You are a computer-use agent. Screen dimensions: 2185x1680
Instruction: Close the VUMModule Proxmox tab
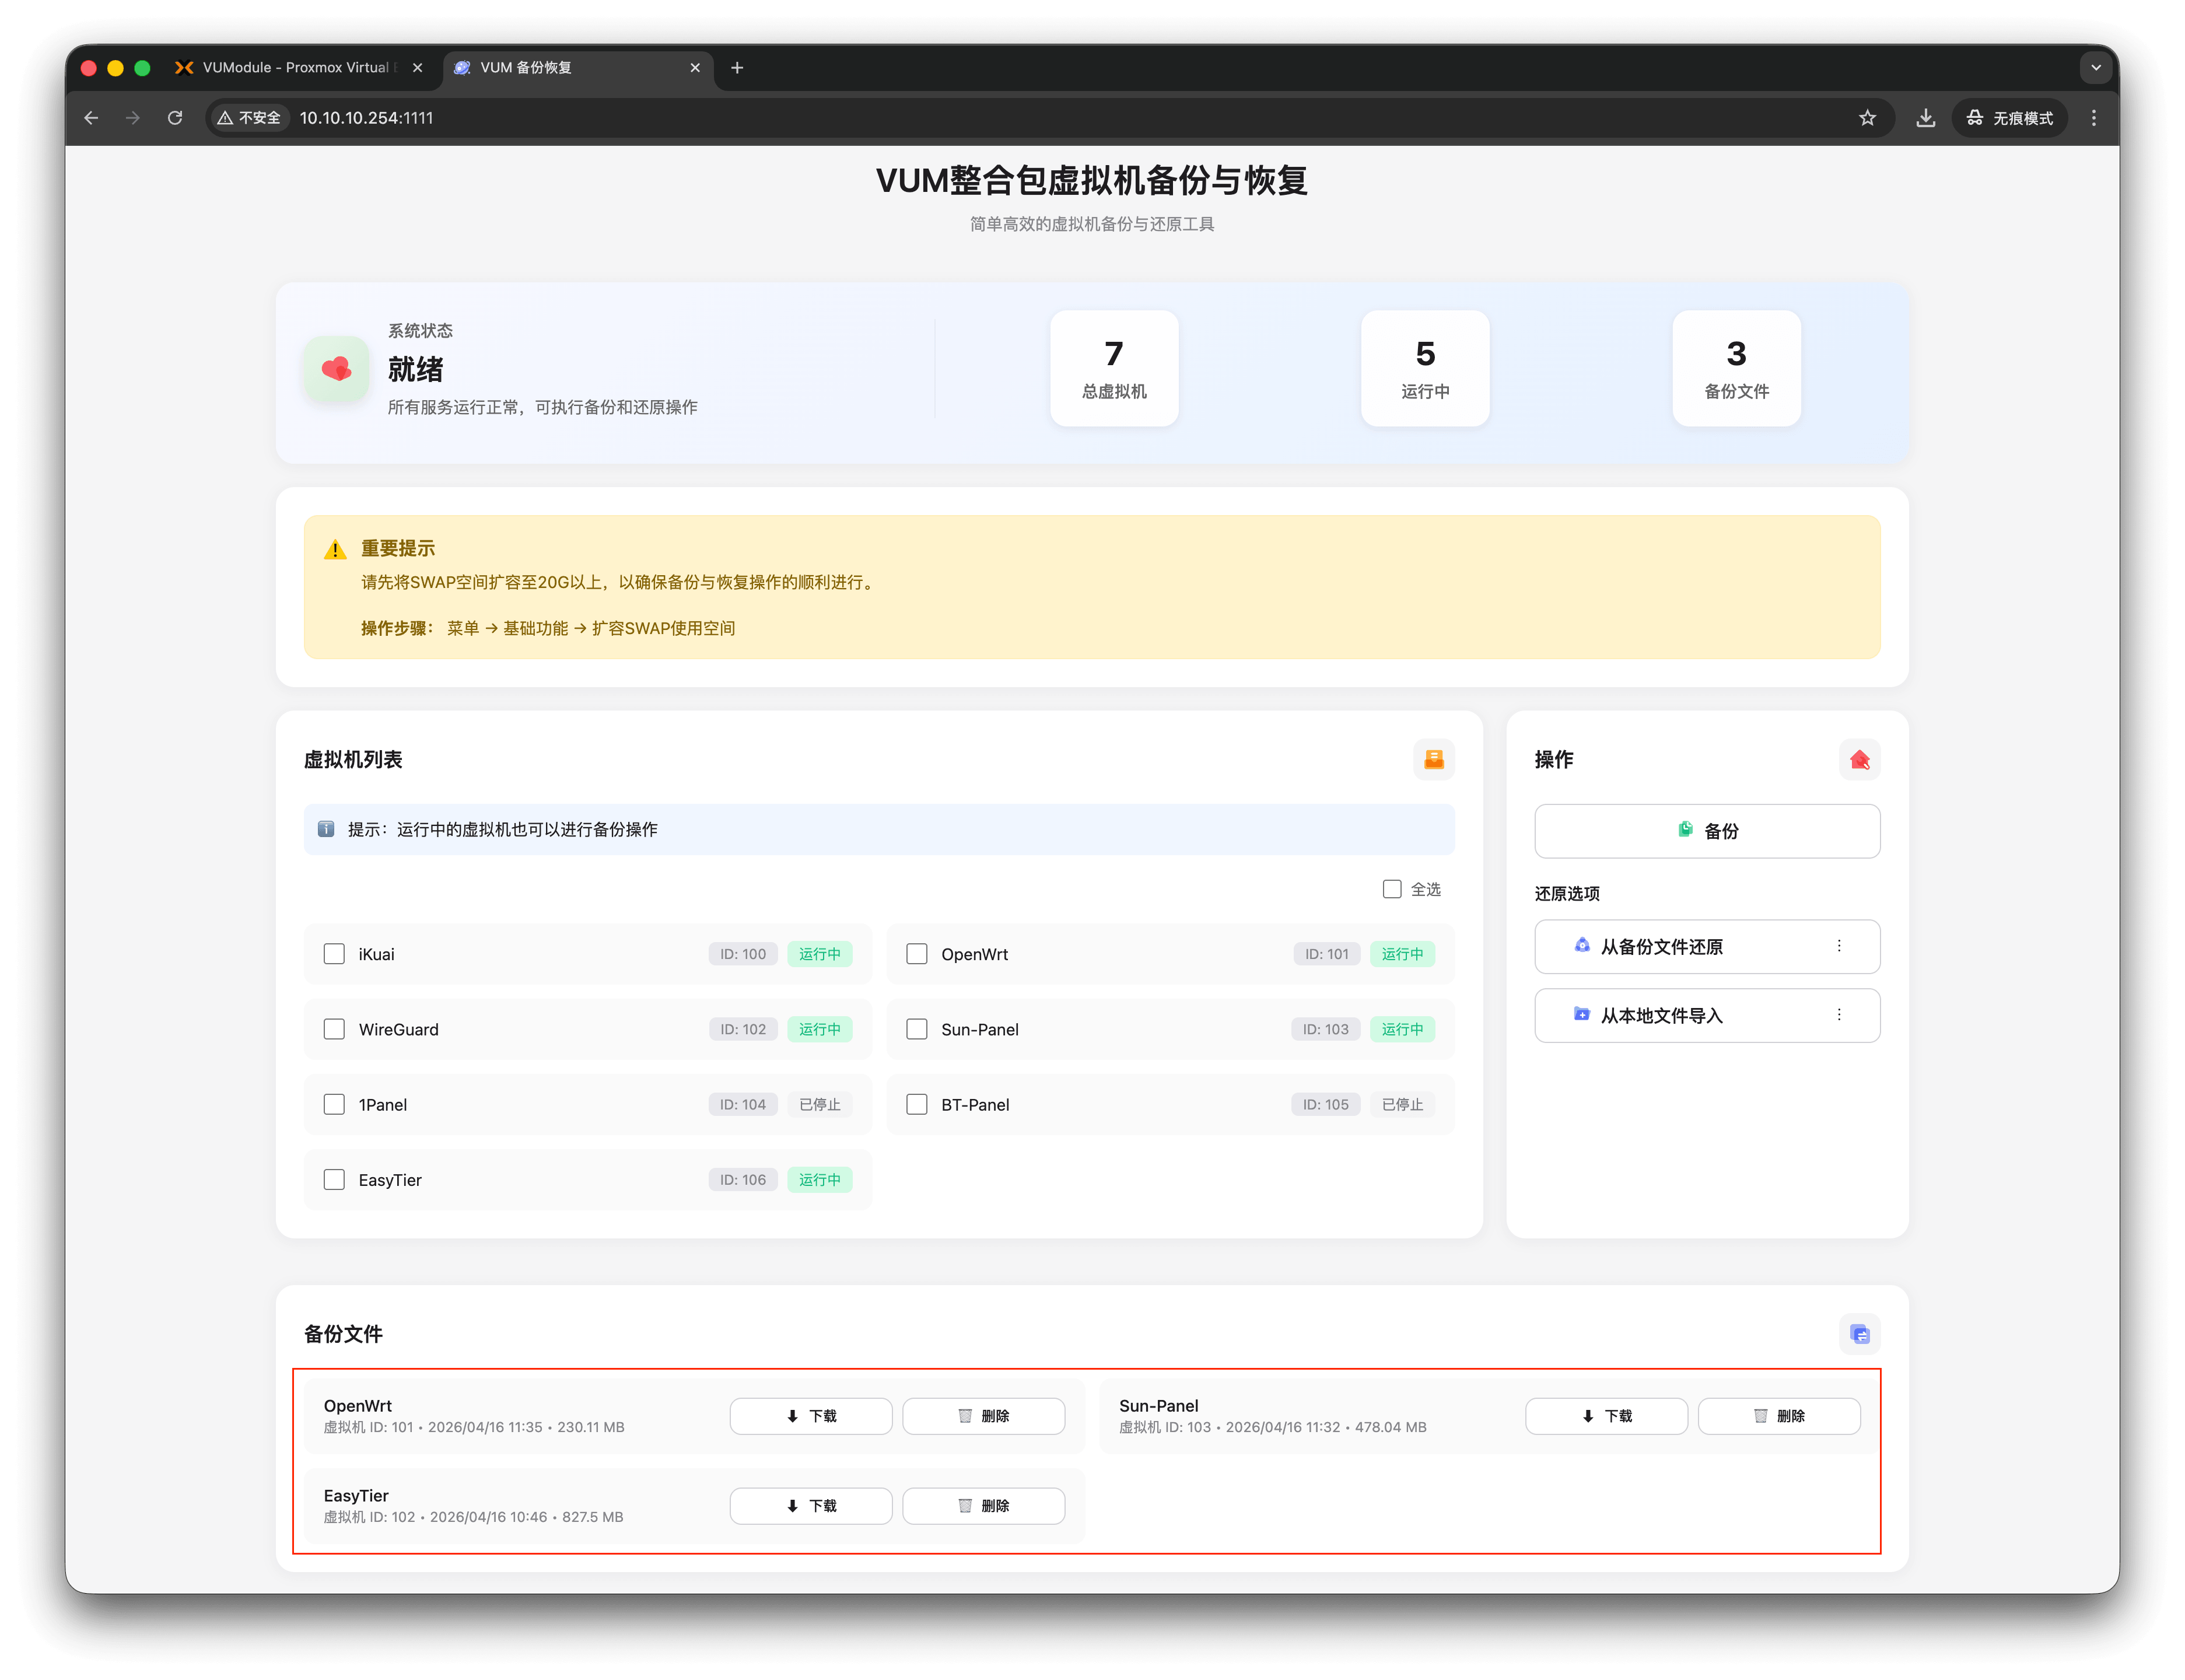click(x=418, y=68)
